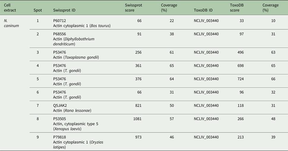Click Swissprot ID P68556
The image size is (288, 151).
click(x=59, y=34)
